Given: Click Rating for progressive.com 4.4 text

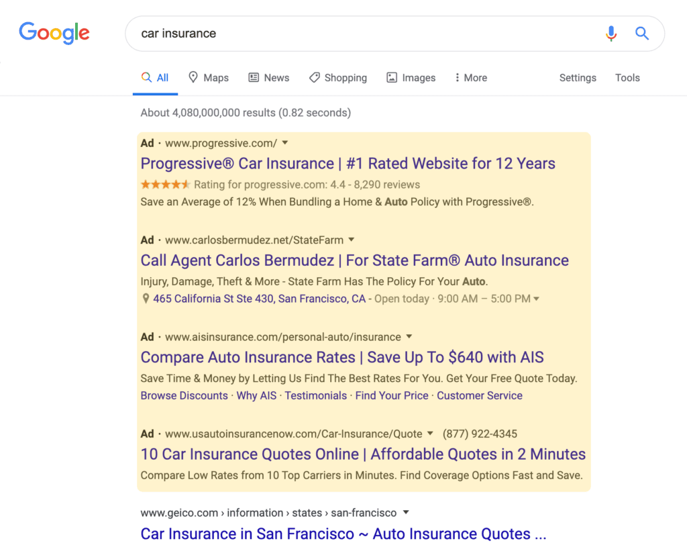Looking at the screenshot, I should [x=307, y=185].
